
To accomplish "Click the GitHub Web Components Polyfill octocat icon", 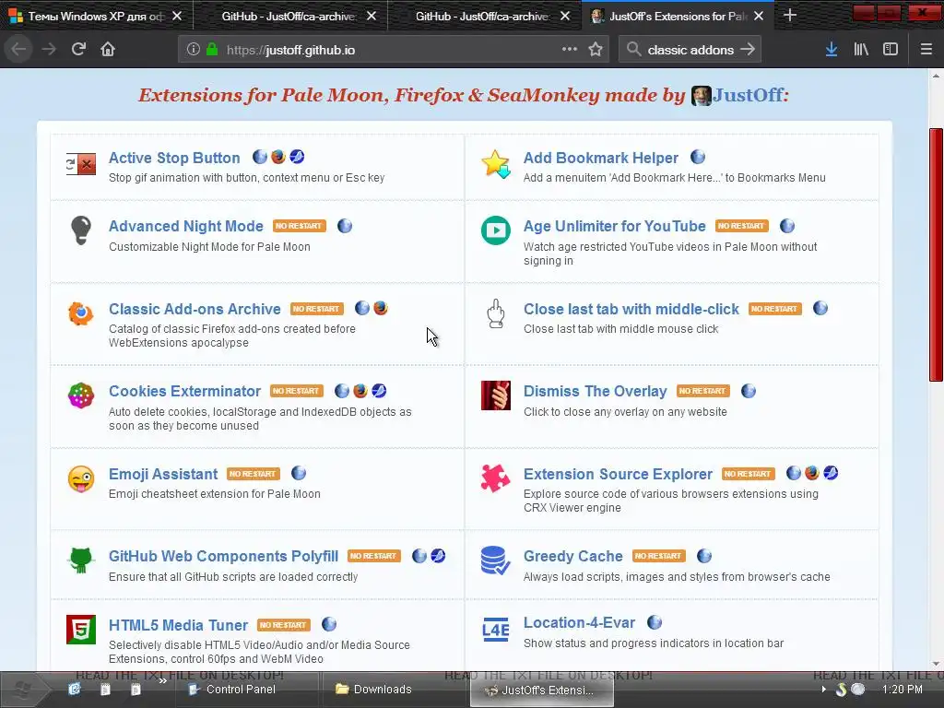I will 81,560.
